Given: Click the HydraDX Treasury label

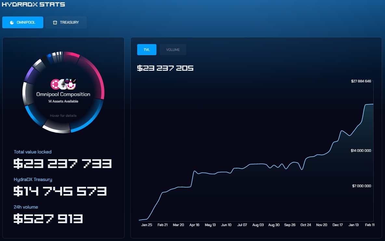Looking at the screenshot, I should [33, 179].
